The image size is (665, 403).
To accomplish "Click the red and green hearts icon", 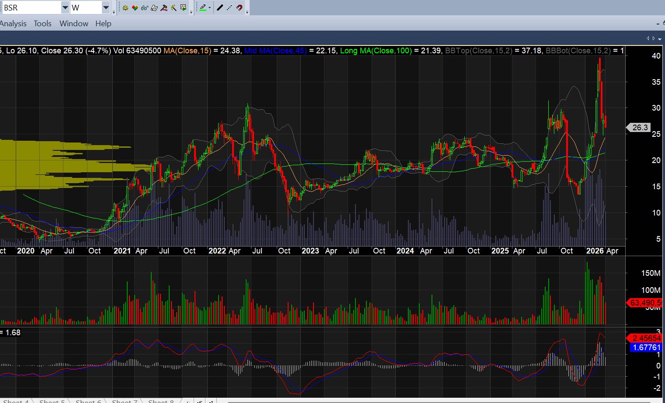I will [x=135, y=8].
